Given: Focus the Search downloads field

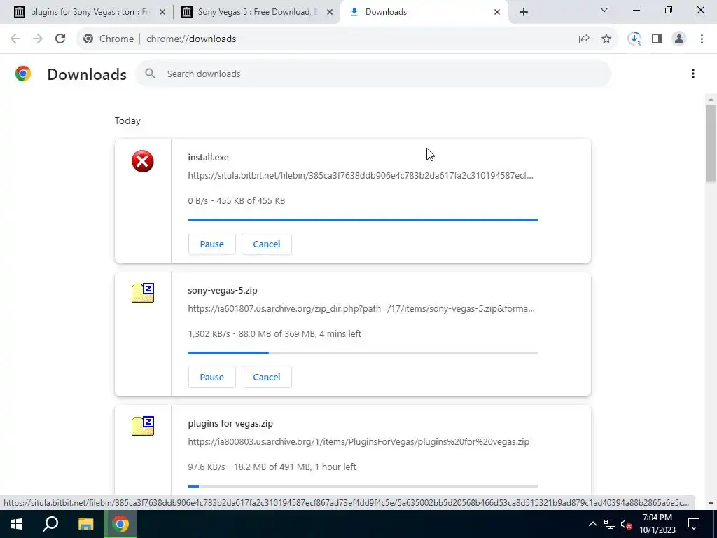Looking at the screenshot, I should [373, 74].
